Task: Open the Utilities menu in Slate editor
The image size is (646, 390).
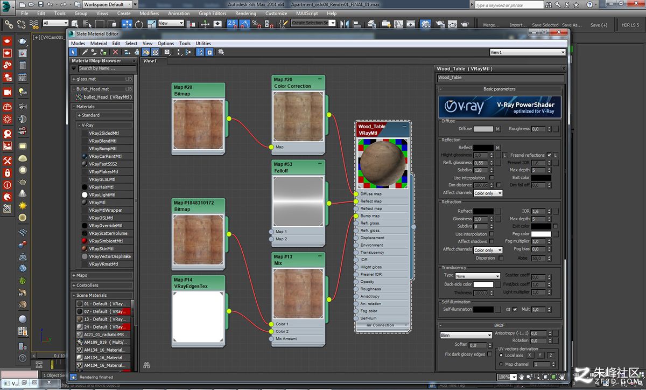Action: tap(203, 44)
